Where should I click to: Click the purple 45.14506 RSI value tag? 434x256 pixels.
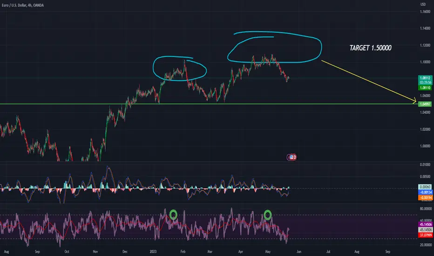pyautogui.click(x=425, y=224)
